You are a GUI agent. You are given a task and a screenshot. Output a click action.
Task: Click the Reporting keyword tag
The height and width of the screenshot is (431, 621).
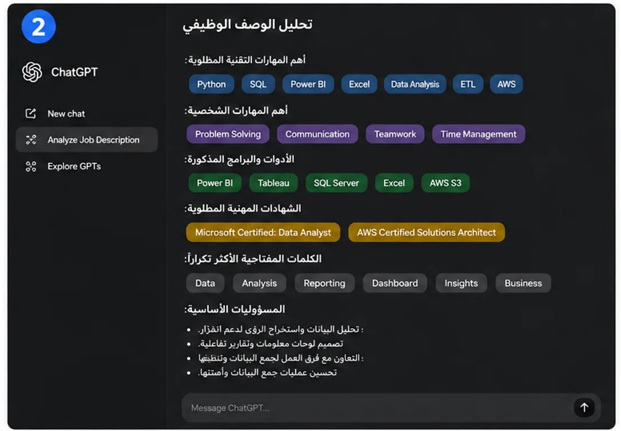[324, 283]
